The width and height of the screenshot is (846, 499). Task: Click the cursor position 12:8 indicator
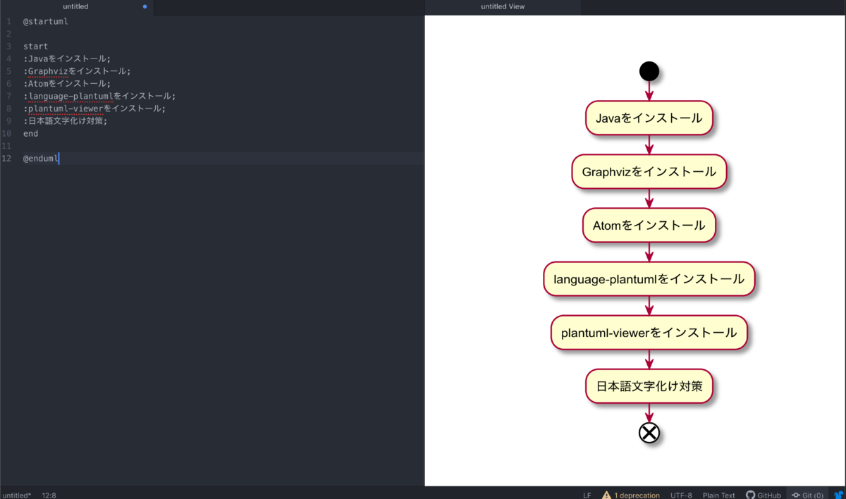49,495
